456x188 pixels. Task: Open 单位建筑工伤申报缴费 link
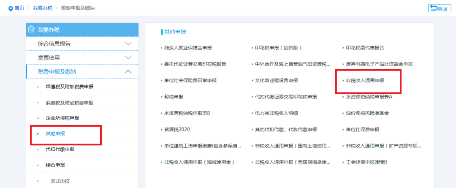pos(202,146)
